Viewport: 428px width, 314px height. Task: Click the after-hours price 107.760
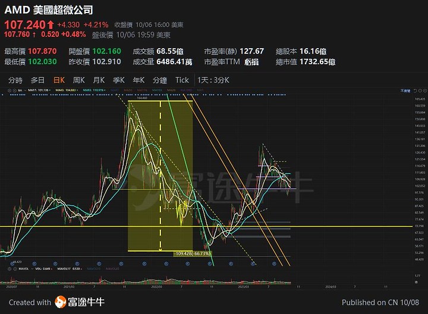[17, 34]
